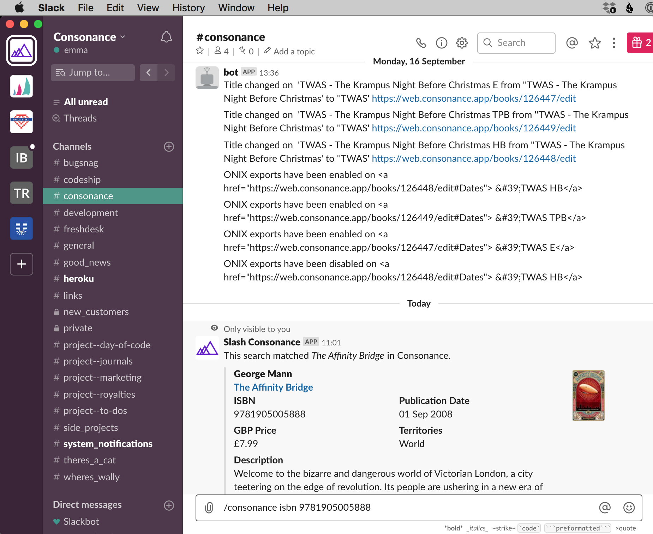Image resolution: width=653 pixels, height=534 pixels.
Task: Click the message input box
Action: coord(419,508)
